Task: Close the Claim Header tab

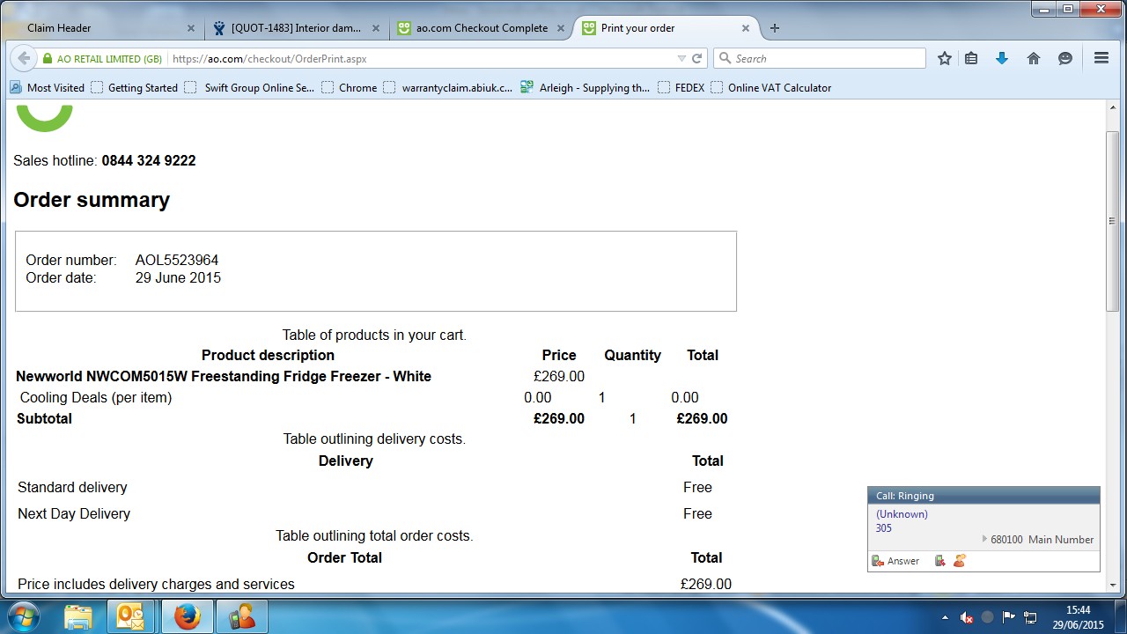Action: point(191,28)
